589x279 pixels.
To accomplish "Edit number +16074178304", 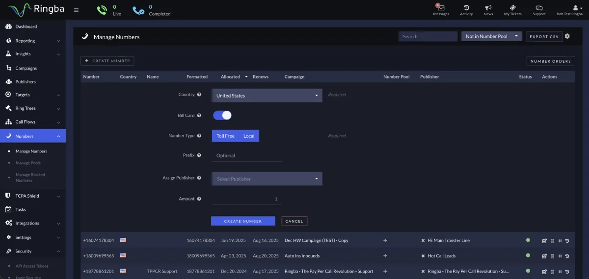I will 544,241.
